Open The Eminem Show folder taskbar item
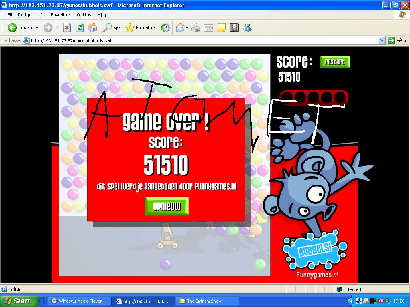 tap(207, 301)
